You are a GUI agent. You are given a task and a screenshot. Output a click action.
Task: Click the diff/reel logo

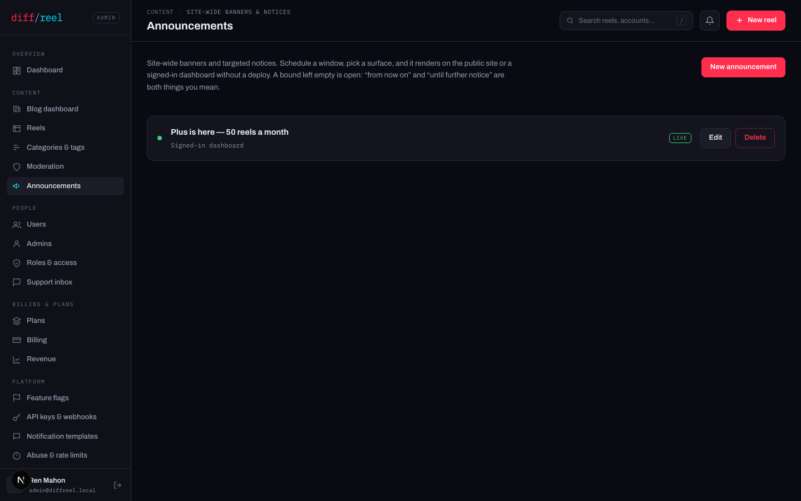(x=37, y=18)
